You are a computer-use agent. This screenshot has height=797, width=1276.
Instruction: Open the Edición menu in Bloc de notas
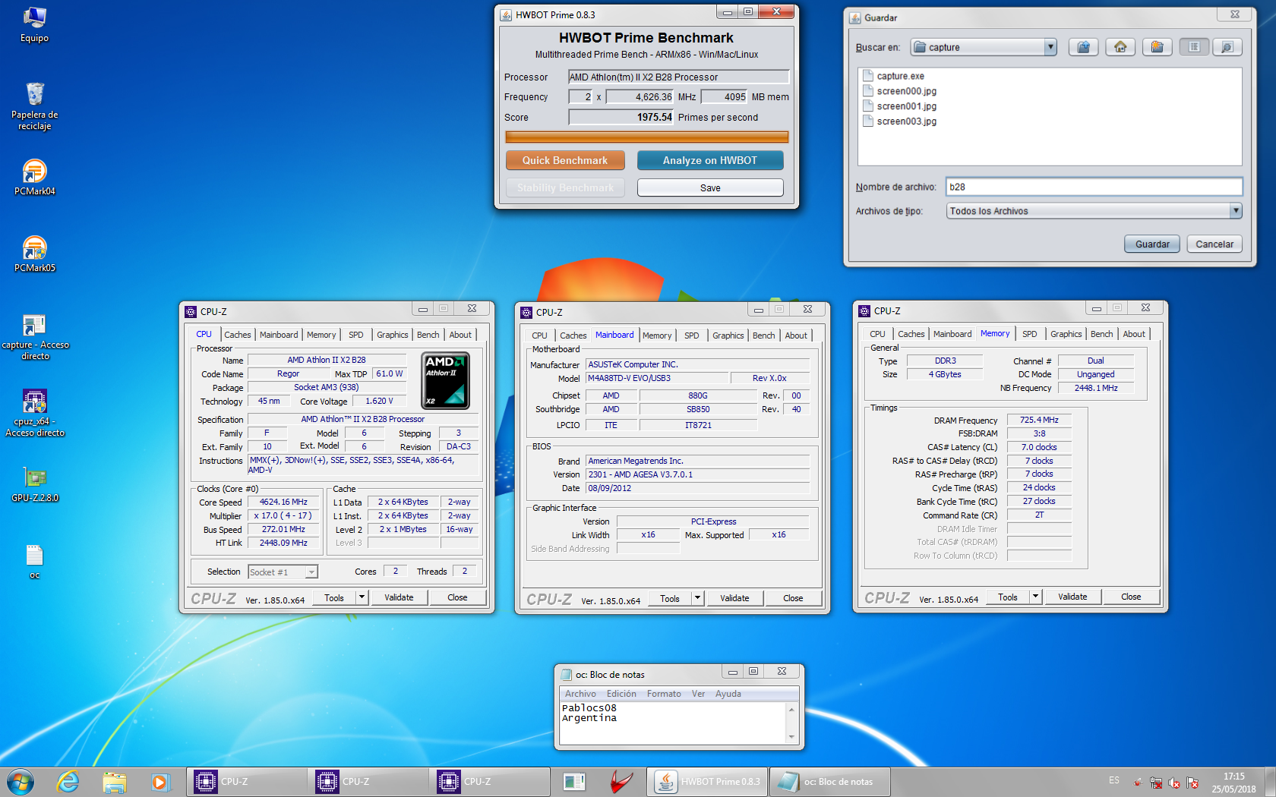pos(621,694)
